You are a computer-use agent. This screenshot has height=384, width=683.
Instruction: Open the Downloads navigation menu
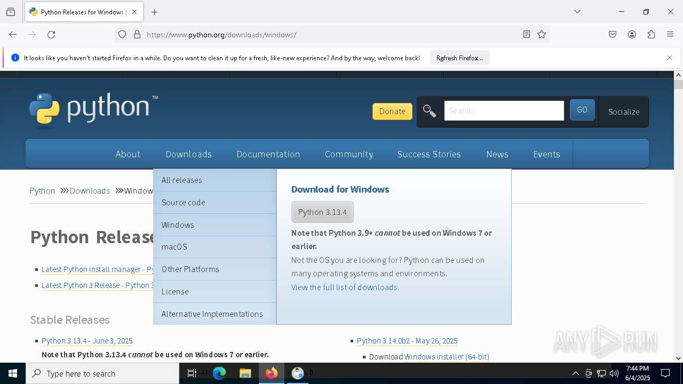coord(188,154)
